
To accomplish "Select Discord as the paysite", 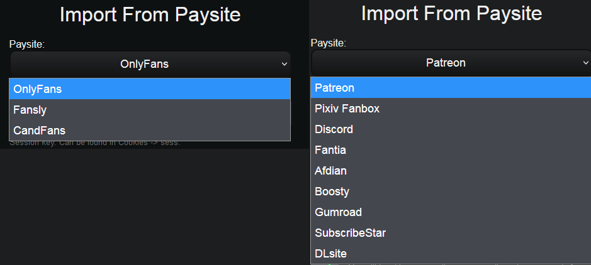I will pos(451,129).
